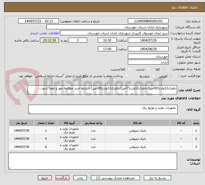
Task: Click the countdown timer 23:12:30 field
Action: [x=49, y=40]
